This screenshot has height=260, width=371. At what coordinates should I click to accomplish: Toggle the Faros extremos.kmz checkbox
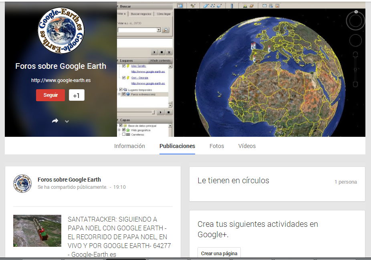124,94
